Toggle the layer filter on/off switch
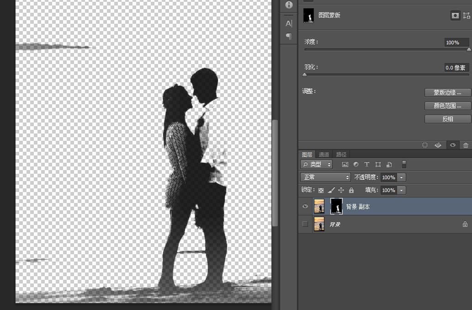 click(404, 165)
